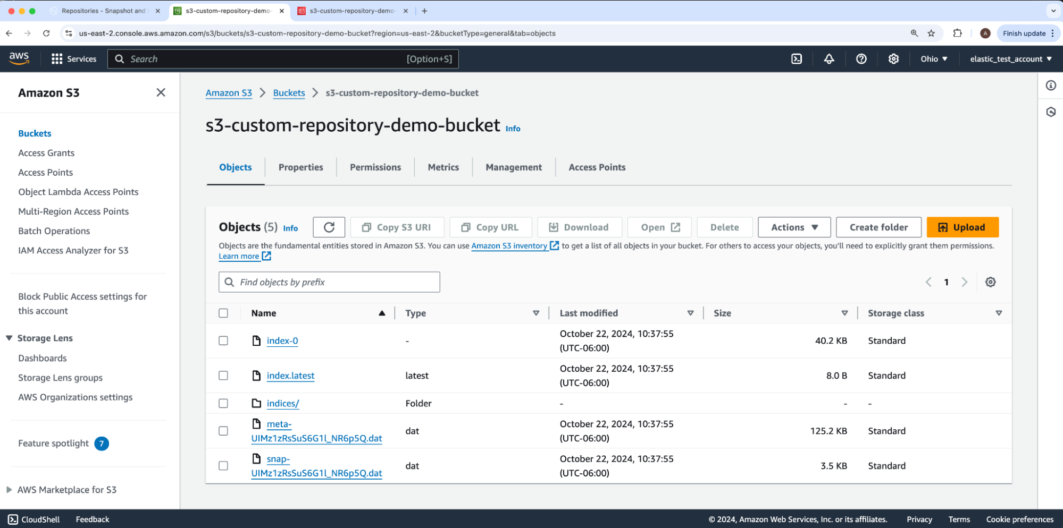Switch to Repositories - Snapshot browser tab

pos(104,11)
